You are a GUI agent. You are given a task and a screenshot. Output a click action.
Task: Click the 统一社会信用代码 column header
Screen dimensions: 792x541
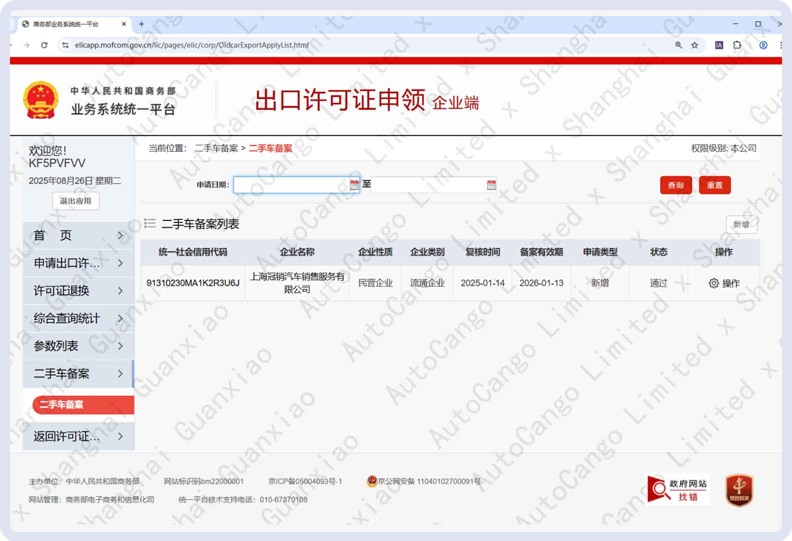[193, 252]
